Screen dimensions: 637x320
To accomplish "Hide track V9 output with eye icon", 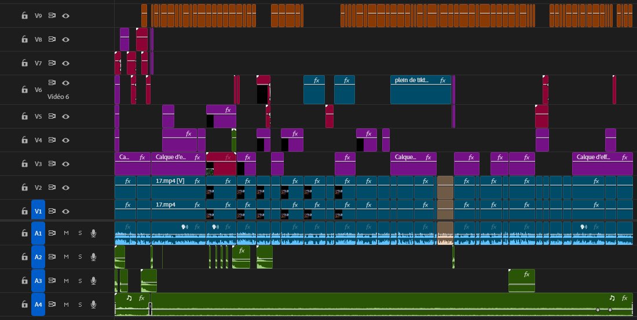I will pos(66,16).
